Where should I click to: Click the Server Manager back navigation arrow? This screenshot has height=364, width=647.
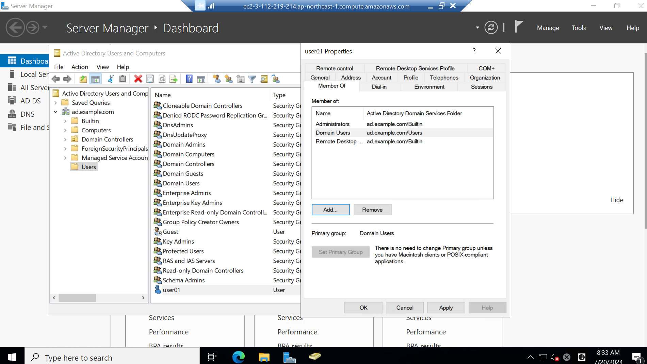15,28
